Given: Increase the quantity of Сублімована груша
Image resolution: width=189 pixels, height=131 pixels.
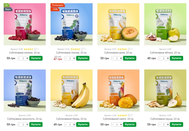Looking at the screenshot, I should point(168,125).
